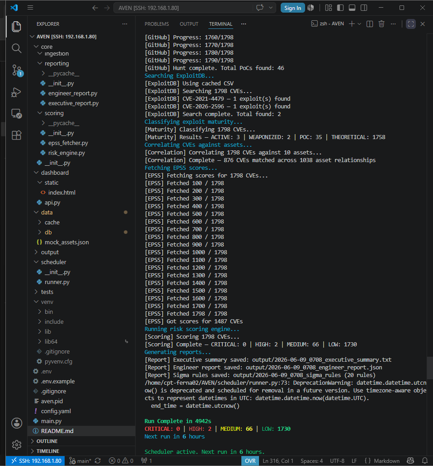Viewport: 433px width, 466px height.
Task: Open the Search view icon
Action: [x=16, y=48]
